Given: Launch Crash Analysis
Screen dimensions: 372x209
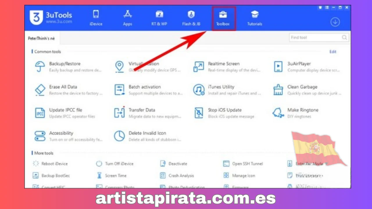Looking at the screenshot, I should coord(177,176).
